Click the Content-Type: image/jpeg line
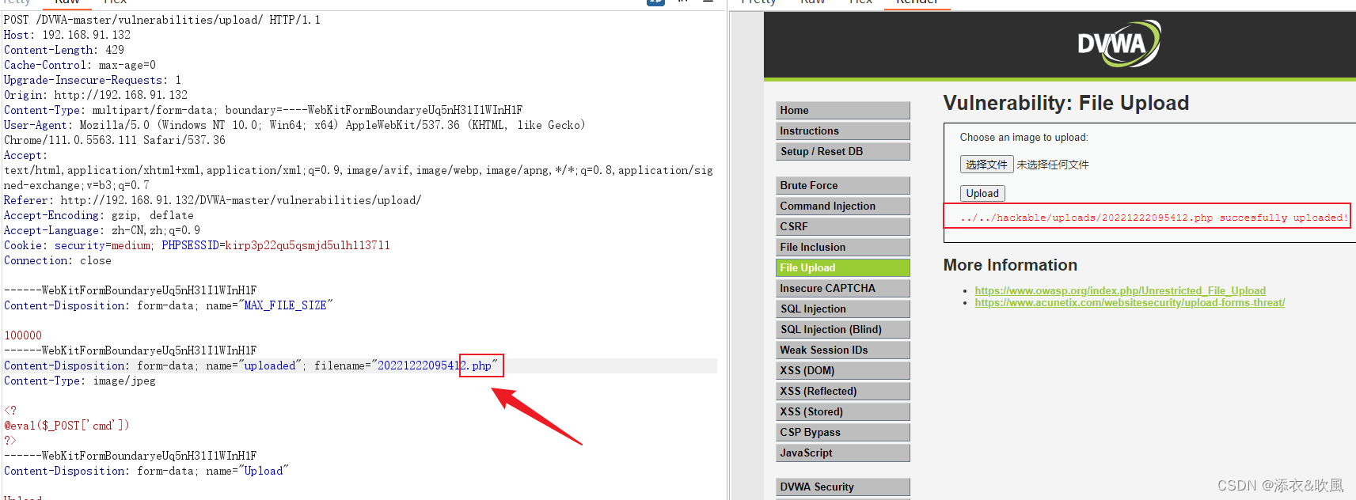 [x=80, y=381]
